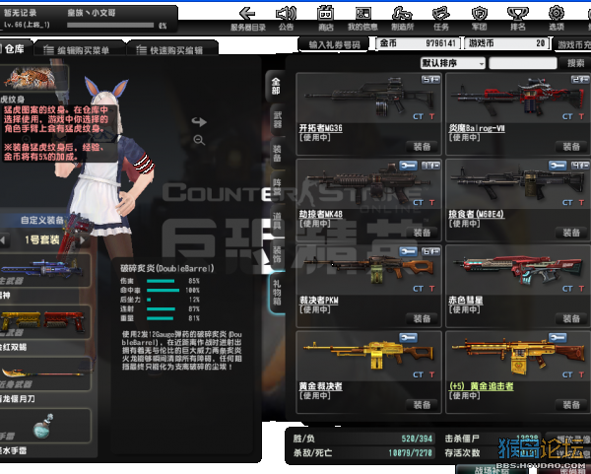
Task: Equip the 赤色彗星
Action: coord(571,318)
